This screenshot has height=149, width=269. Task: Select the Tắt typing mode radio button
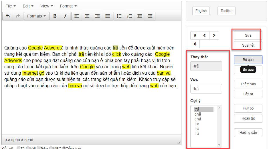(19, 148)
